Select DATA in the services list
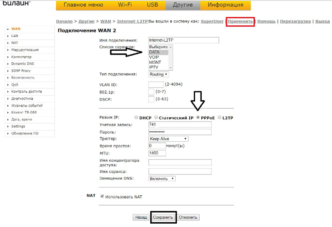 coord(154,52)
